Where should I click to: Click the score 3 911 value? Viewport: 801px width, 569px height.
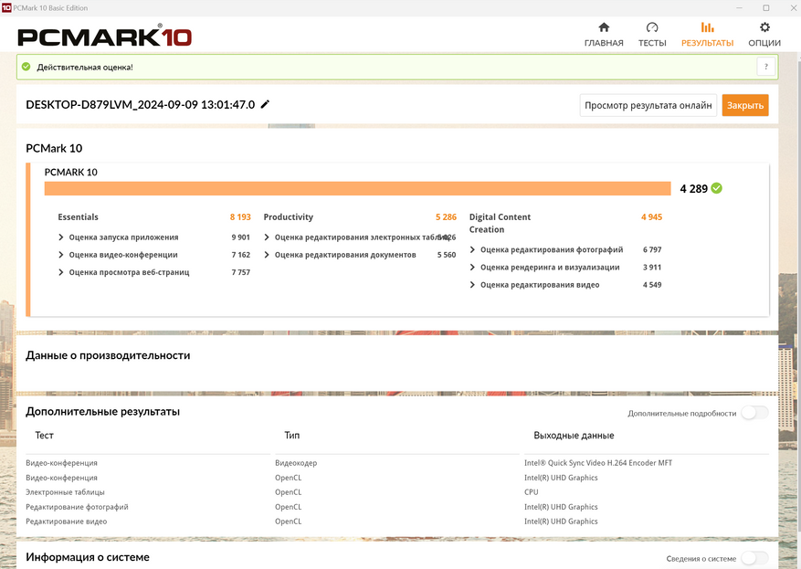coord(652,267)
